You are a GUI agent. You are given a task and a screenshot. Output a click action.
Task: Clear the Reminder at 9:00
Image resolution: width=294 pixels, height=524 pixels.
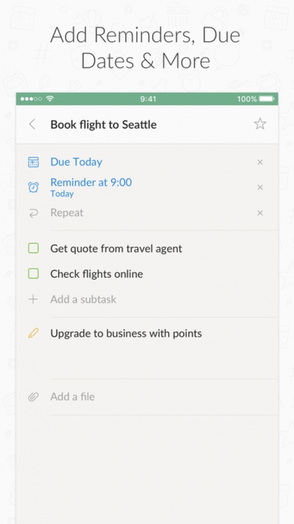tap(260, 187)
